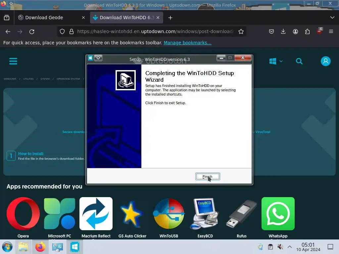Show desktop using tray button
This screenshot has height=254, width=339.
(x=330, y=247)
